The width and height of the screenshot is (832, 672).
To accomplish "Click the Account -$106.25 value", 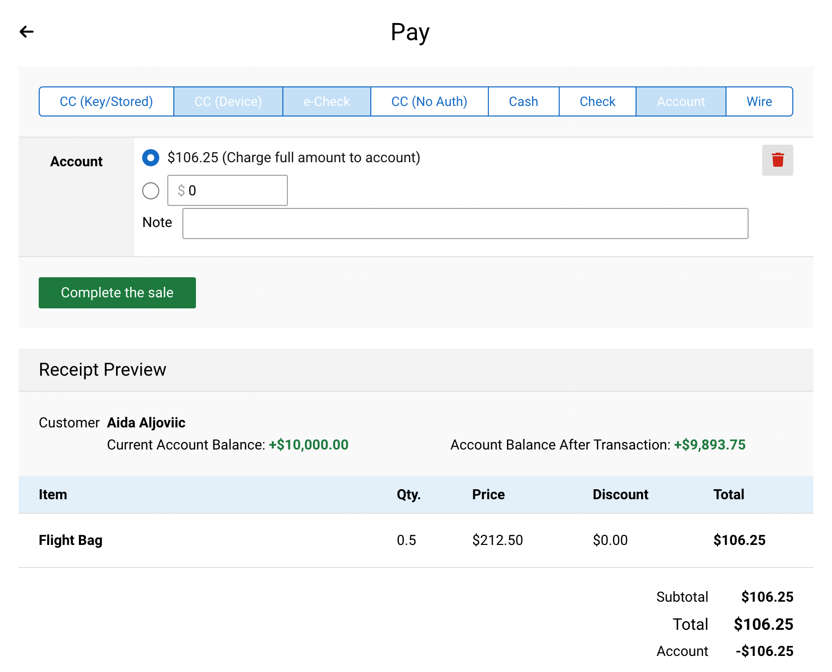I will pyautogui.click(x=765, y=651).
